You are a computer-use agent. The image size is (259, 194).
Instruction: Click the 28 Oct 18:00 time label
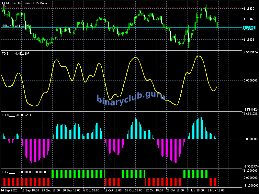coord(175,190)
